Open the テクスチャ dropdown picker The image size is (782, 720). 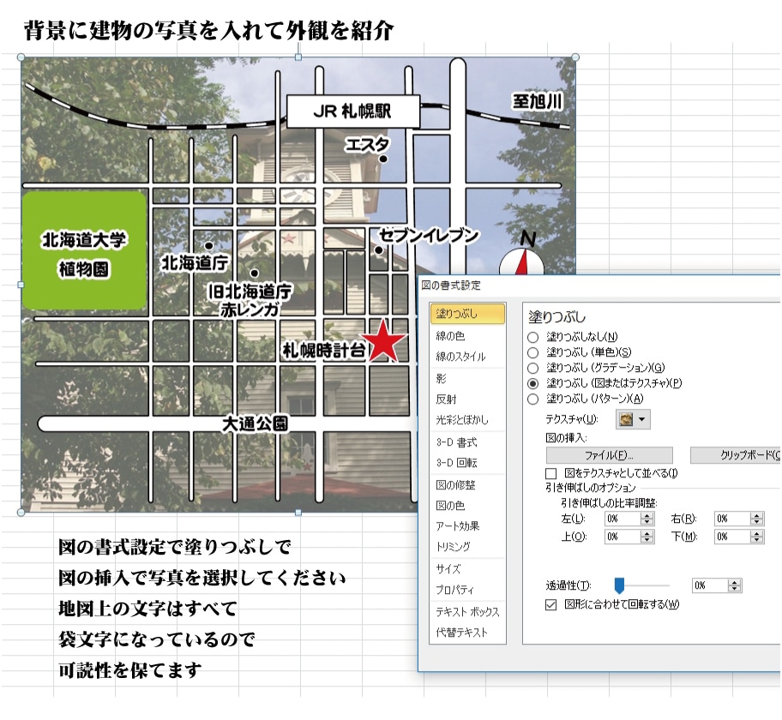pos(633,419)
